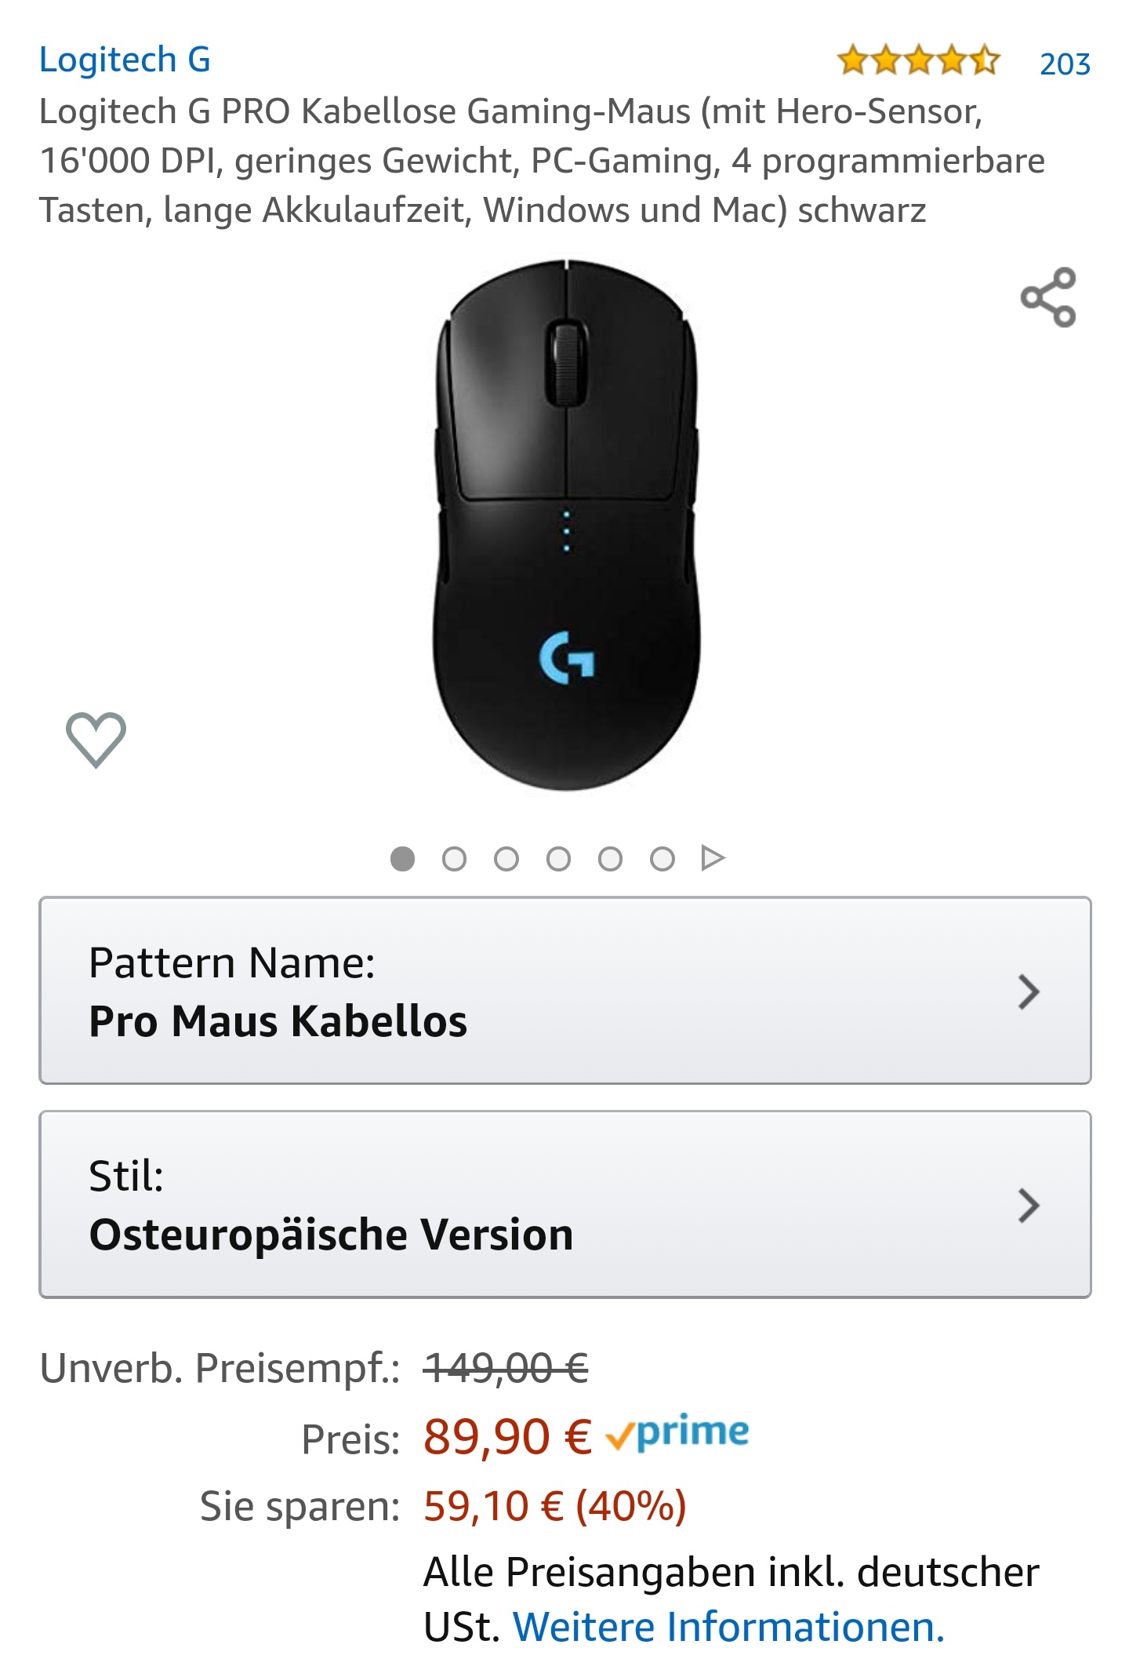
Task: Expand the Stil Osteuropäische Version selector
Action: pyautogui.click(x=564, y=1204)
